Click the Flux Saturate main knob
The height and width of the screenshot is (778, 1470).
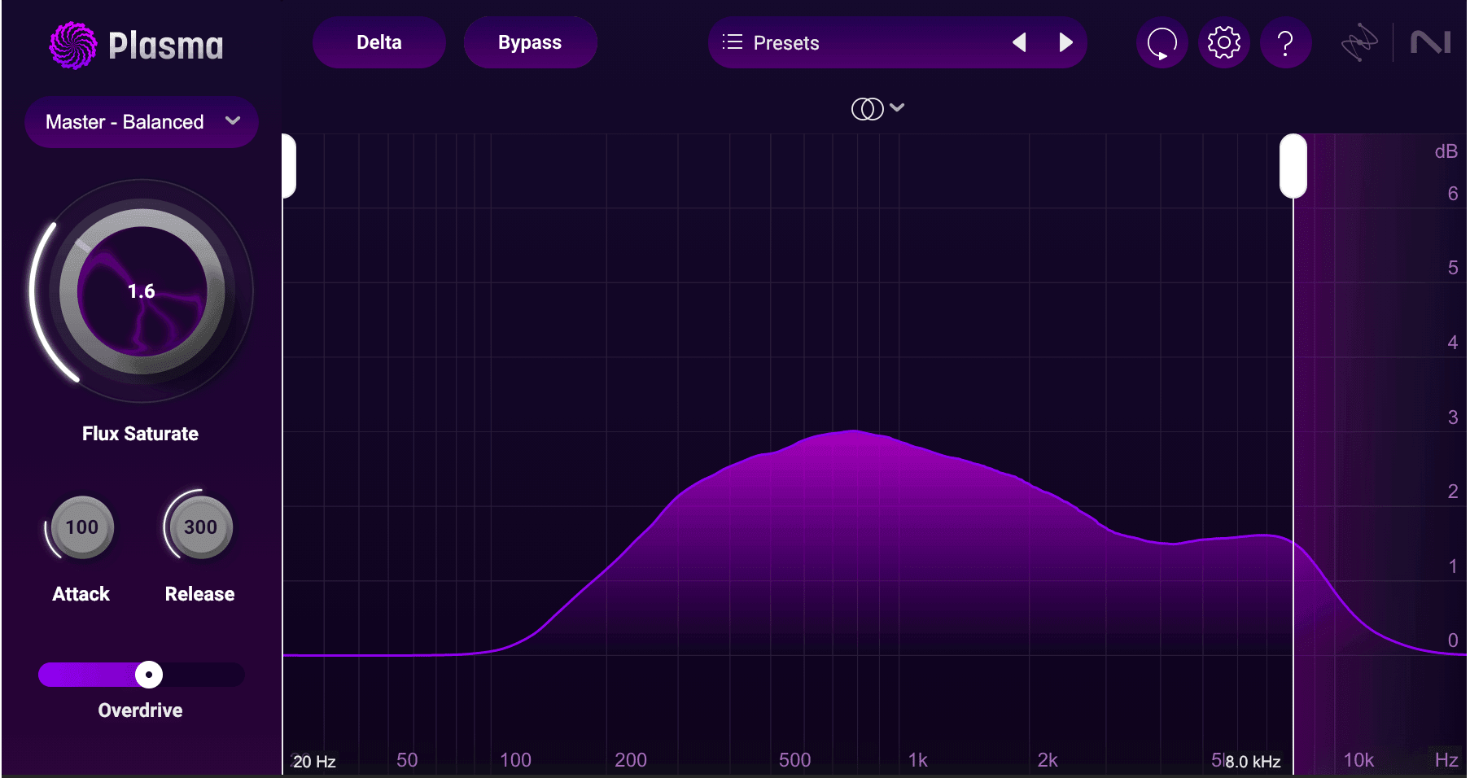pos(142,291)
